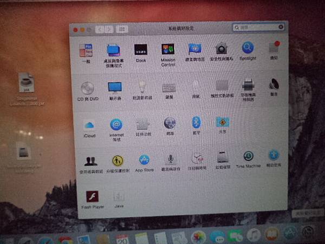Open Extensions preference pane
Viewport: 325px width, 244px height.
[x=143, y=124]
